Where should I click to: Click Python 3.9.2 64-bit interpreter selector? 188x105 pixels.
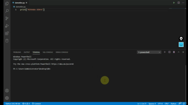(13, 104)
